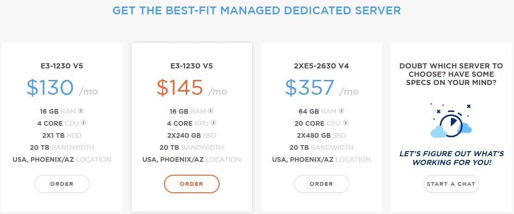Start a chat about server choice
Viewport: 514px width, 214px height.
(451, 184)
